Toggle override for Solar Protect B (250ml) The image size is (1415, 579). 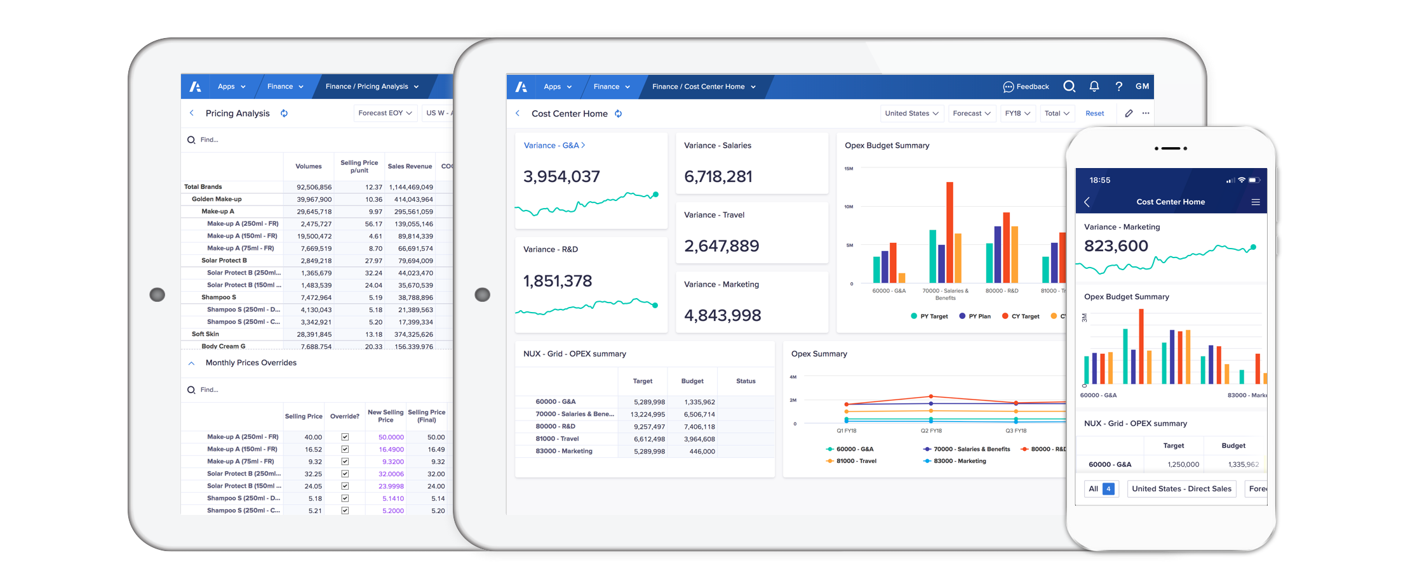(x=345, y=474)
